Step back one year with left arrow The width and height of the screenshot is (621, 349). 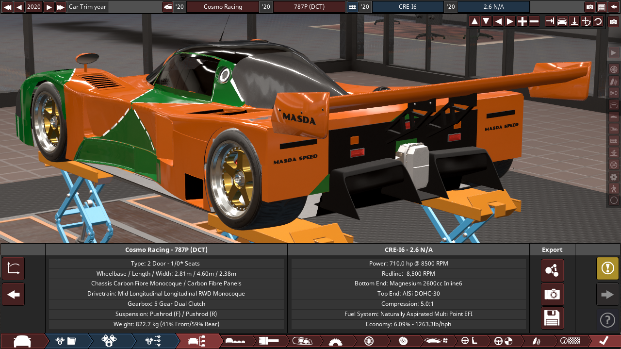coord(19,7)
